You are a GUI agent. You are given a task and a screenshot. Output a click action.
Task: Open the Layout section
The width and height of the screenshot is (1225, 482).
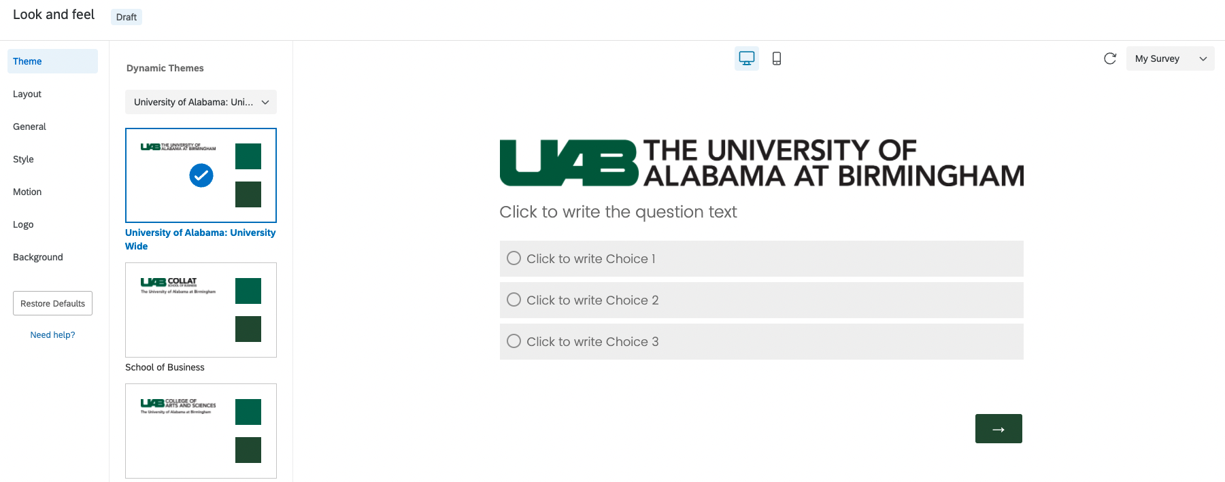(27, 94)
